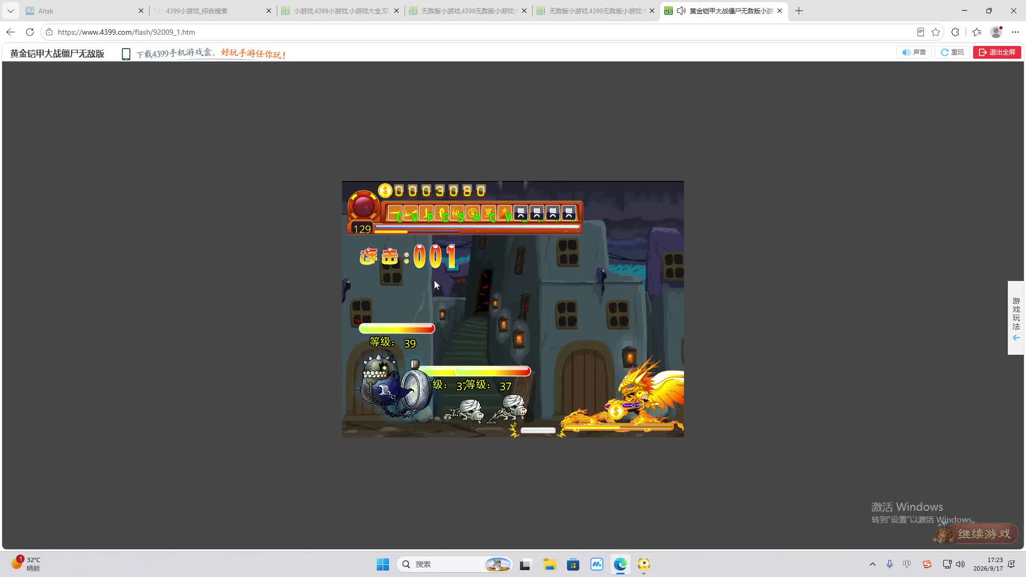Click the first locked skill slot
Viewport: 1026px width, 577px height.
(x=520, y=214)
